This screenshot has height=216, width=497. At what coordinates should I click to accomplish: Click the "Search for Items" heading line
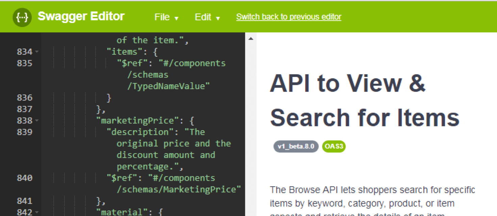coord(365,117)
